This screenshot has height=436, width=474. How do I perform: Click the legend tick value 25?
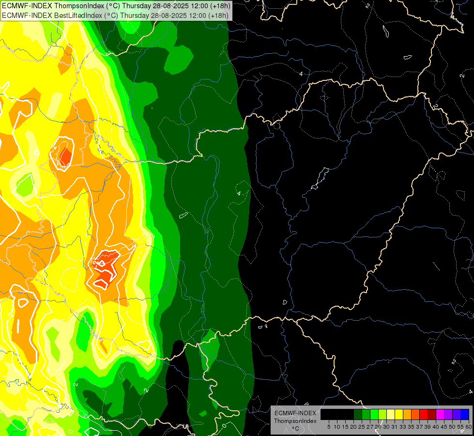click(362, 427)
